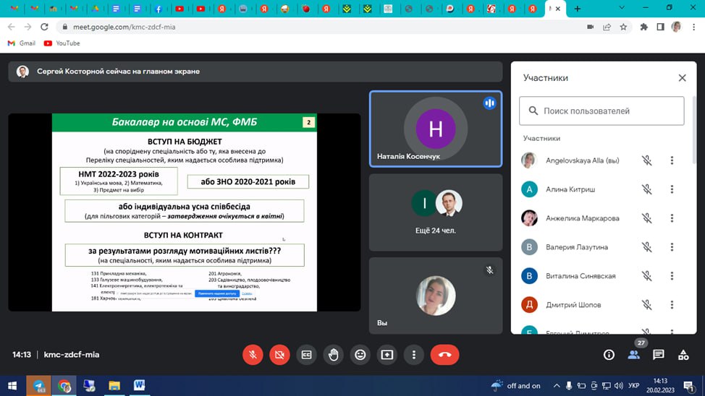Close the Участники panel
Viewport: 705px width, 396px height.
(x=682, y=77)
